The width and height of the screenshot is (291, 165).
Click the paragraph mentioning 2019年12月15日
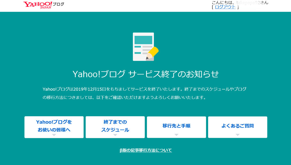pos(145,93)
